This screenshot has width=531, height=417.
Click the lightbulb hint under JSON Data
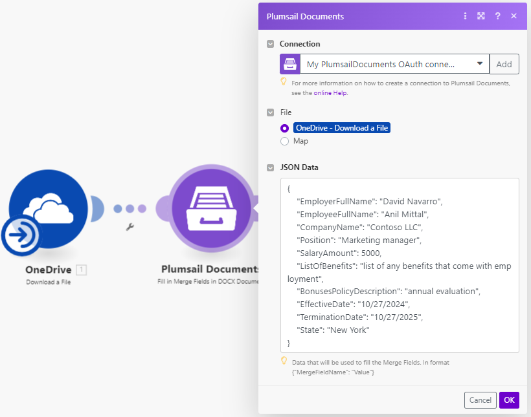pos(284,361)
